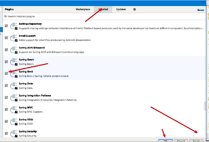Select the Spring OSGi plugin title

pos(26,120)
